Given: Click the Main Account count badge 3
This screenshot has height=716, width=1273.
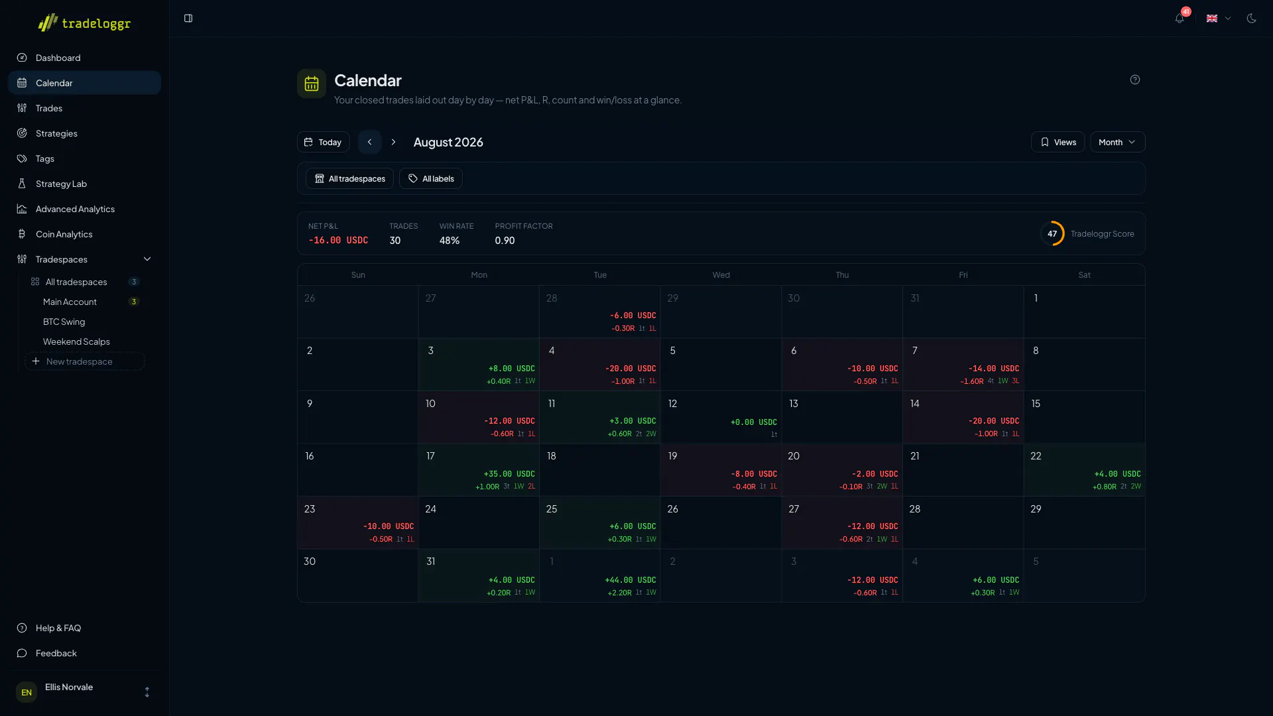Looking at the screenshot, I should pos(134,302).
